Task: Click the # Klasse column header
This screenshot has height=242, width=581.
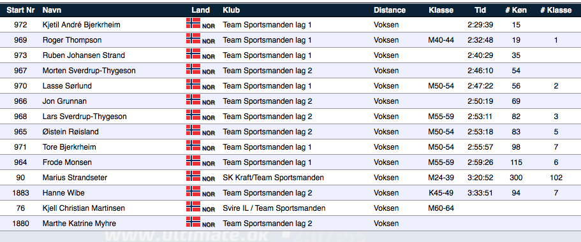Action: pyautogui.click(x=555, y=10)
